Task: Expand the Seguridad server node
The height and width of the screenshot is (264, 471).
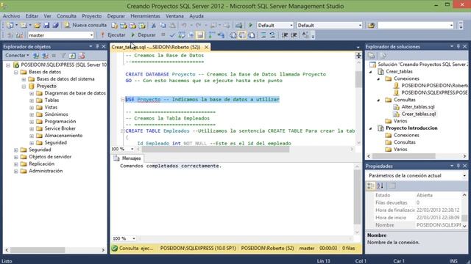Action: point(16,150)
